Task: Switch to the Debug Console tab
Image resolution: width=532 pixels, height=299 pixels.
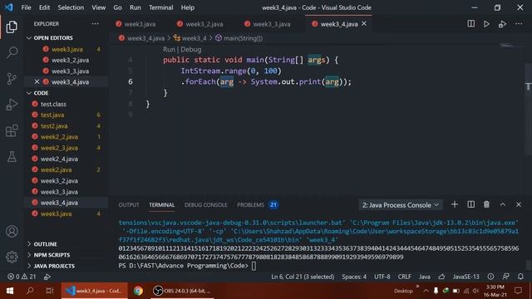Action: 205,205
